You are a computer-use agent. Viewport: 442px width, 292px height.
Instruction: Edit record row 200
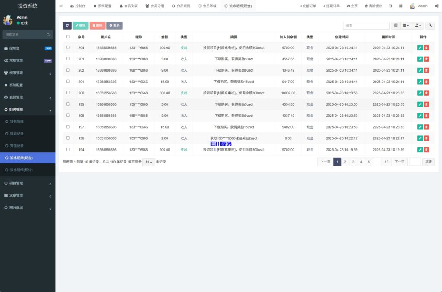[x=420, y=93]
